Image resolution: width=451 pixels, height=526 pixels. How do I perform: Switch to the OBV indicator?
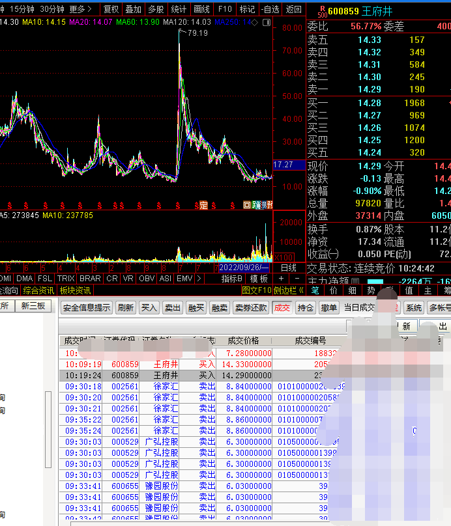point(147,279)
